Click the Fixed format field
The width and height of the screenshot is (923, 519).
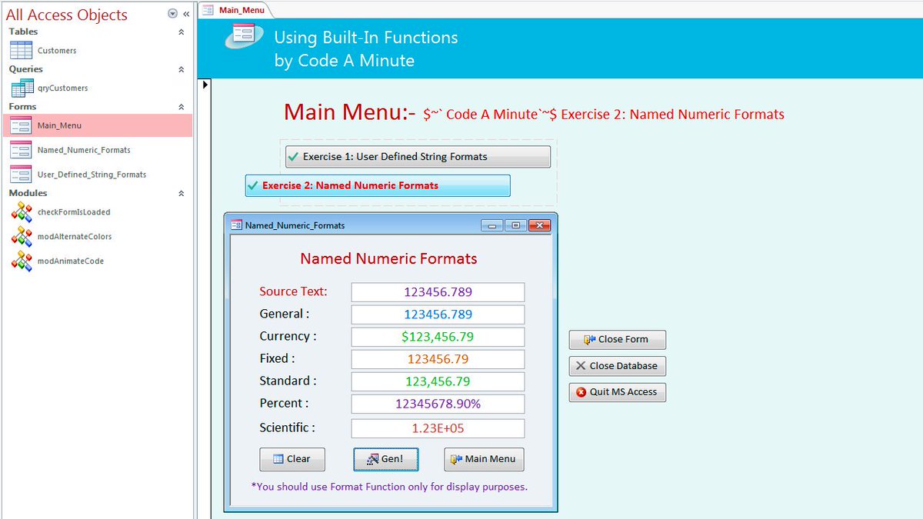[438, 359]
